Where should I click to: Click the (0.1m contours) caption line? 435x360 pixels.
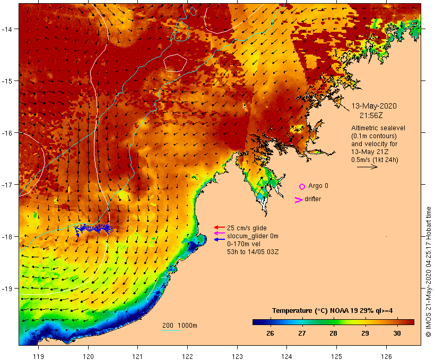374,136
